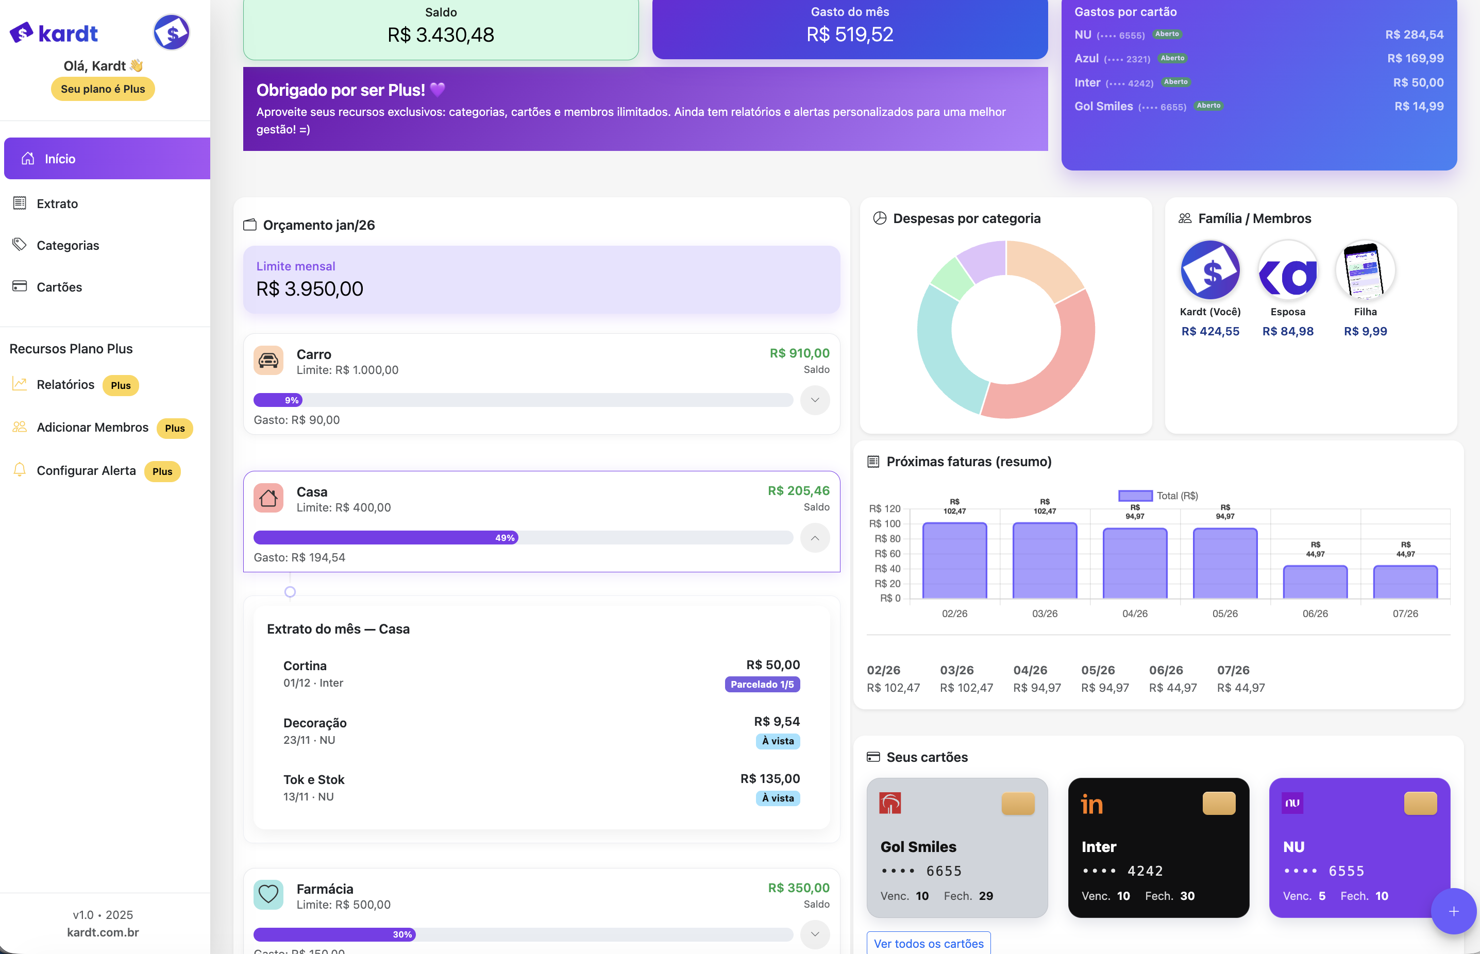Click the Casa category house icon

[x=268, y=498]
